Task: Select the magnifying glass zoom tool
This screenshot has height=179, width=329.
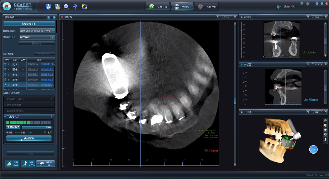Action: tap(66, 6)
